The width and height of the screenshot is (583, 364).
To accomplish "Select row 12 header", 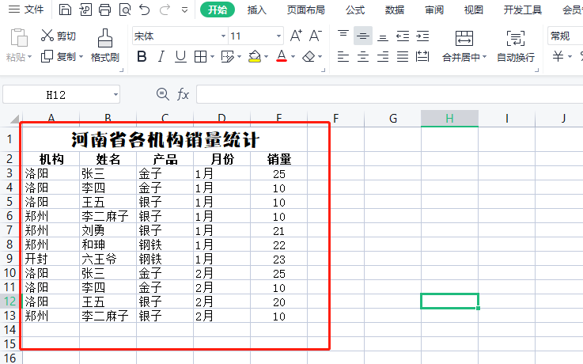I will pos(11,301).
